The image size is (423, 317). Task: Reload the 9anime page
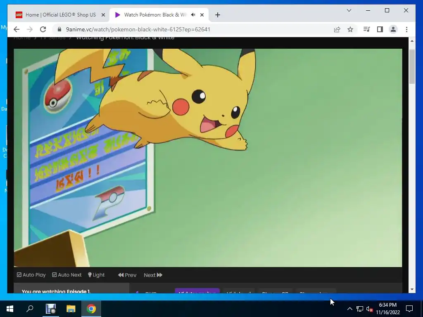pos(43,29)
